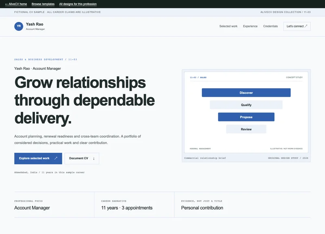Click the download arrow on Document CV
Image resolution: width=325 pixels, height=234 pixels.
tap(94, 158)
